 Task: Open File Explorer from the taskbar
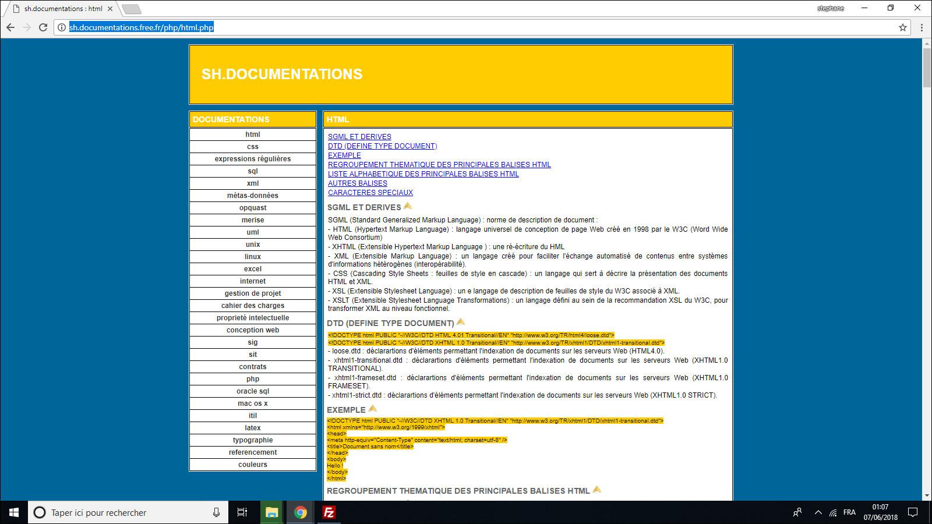click(272, 512)
